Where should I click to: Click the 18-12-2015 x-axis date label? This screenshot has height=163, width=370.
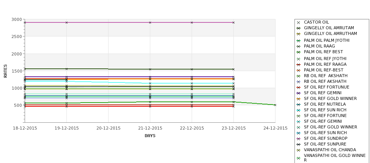25,128
